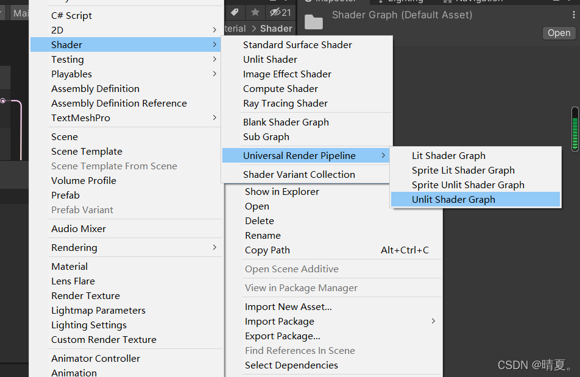Select Scene Template menu item
Viewport: 580px width, 377px height.
(x=126, y=152)
